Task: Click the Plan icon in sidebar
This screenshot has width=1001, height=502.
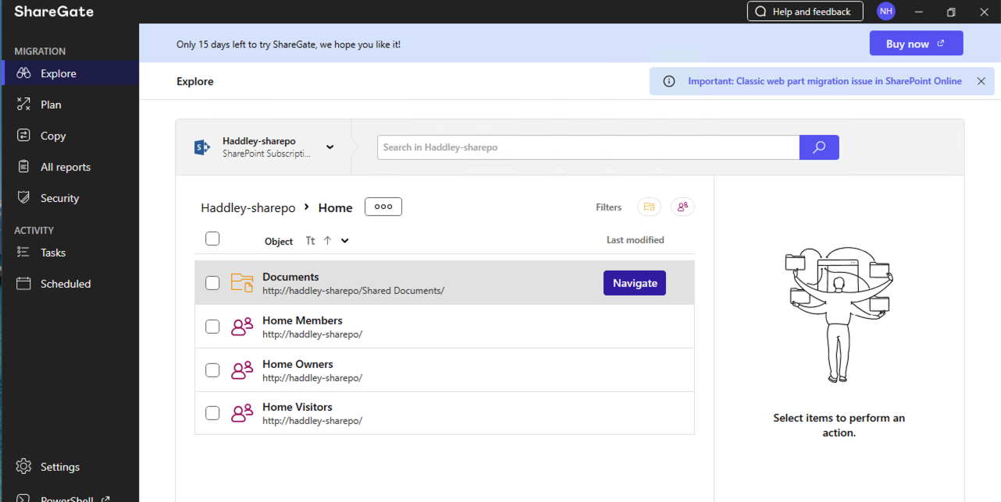Action: click(23, 104)
